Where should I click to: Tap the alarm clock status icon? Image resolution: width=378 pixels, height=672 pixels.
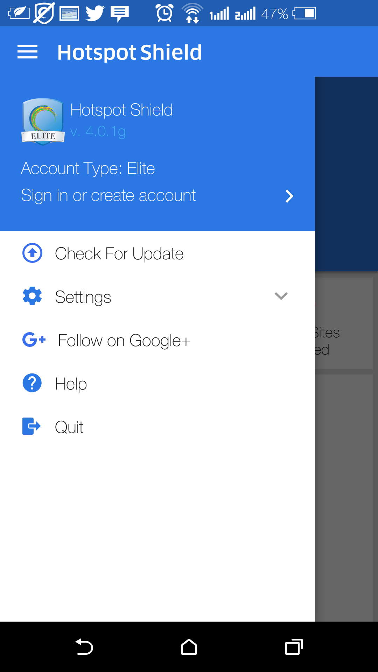tap(164, 13)
